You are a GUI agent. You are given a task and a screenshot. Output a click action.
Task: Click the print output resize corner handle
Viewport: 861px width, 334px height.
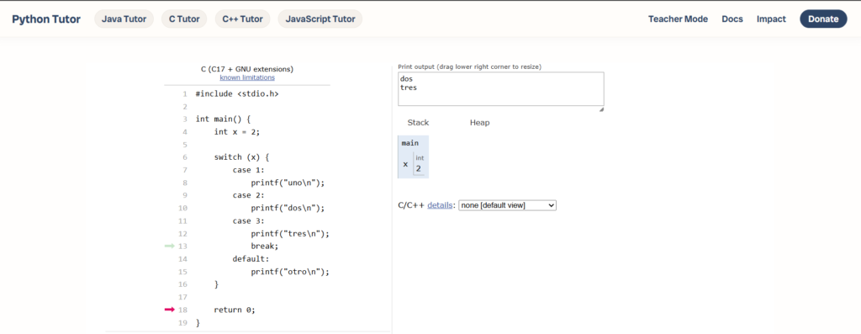click(x=601, y=109)
